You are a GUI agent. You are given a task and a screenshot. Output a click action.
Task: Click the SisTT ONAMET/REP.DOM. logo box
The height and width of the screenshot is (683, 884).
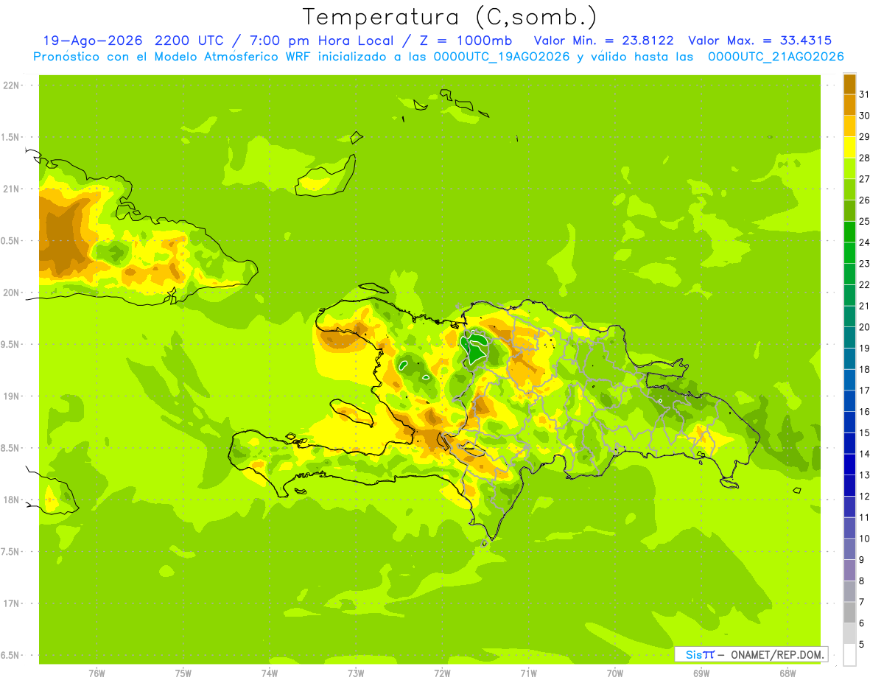(751, 654)
